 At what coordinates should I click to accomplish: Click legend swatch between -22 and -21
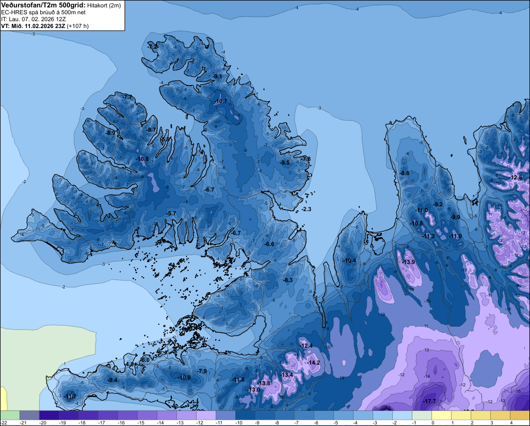click(10, 415)
